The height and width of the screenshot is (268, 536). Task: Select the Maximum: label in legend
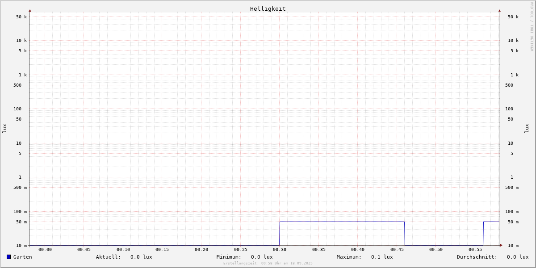pos(349,257)
